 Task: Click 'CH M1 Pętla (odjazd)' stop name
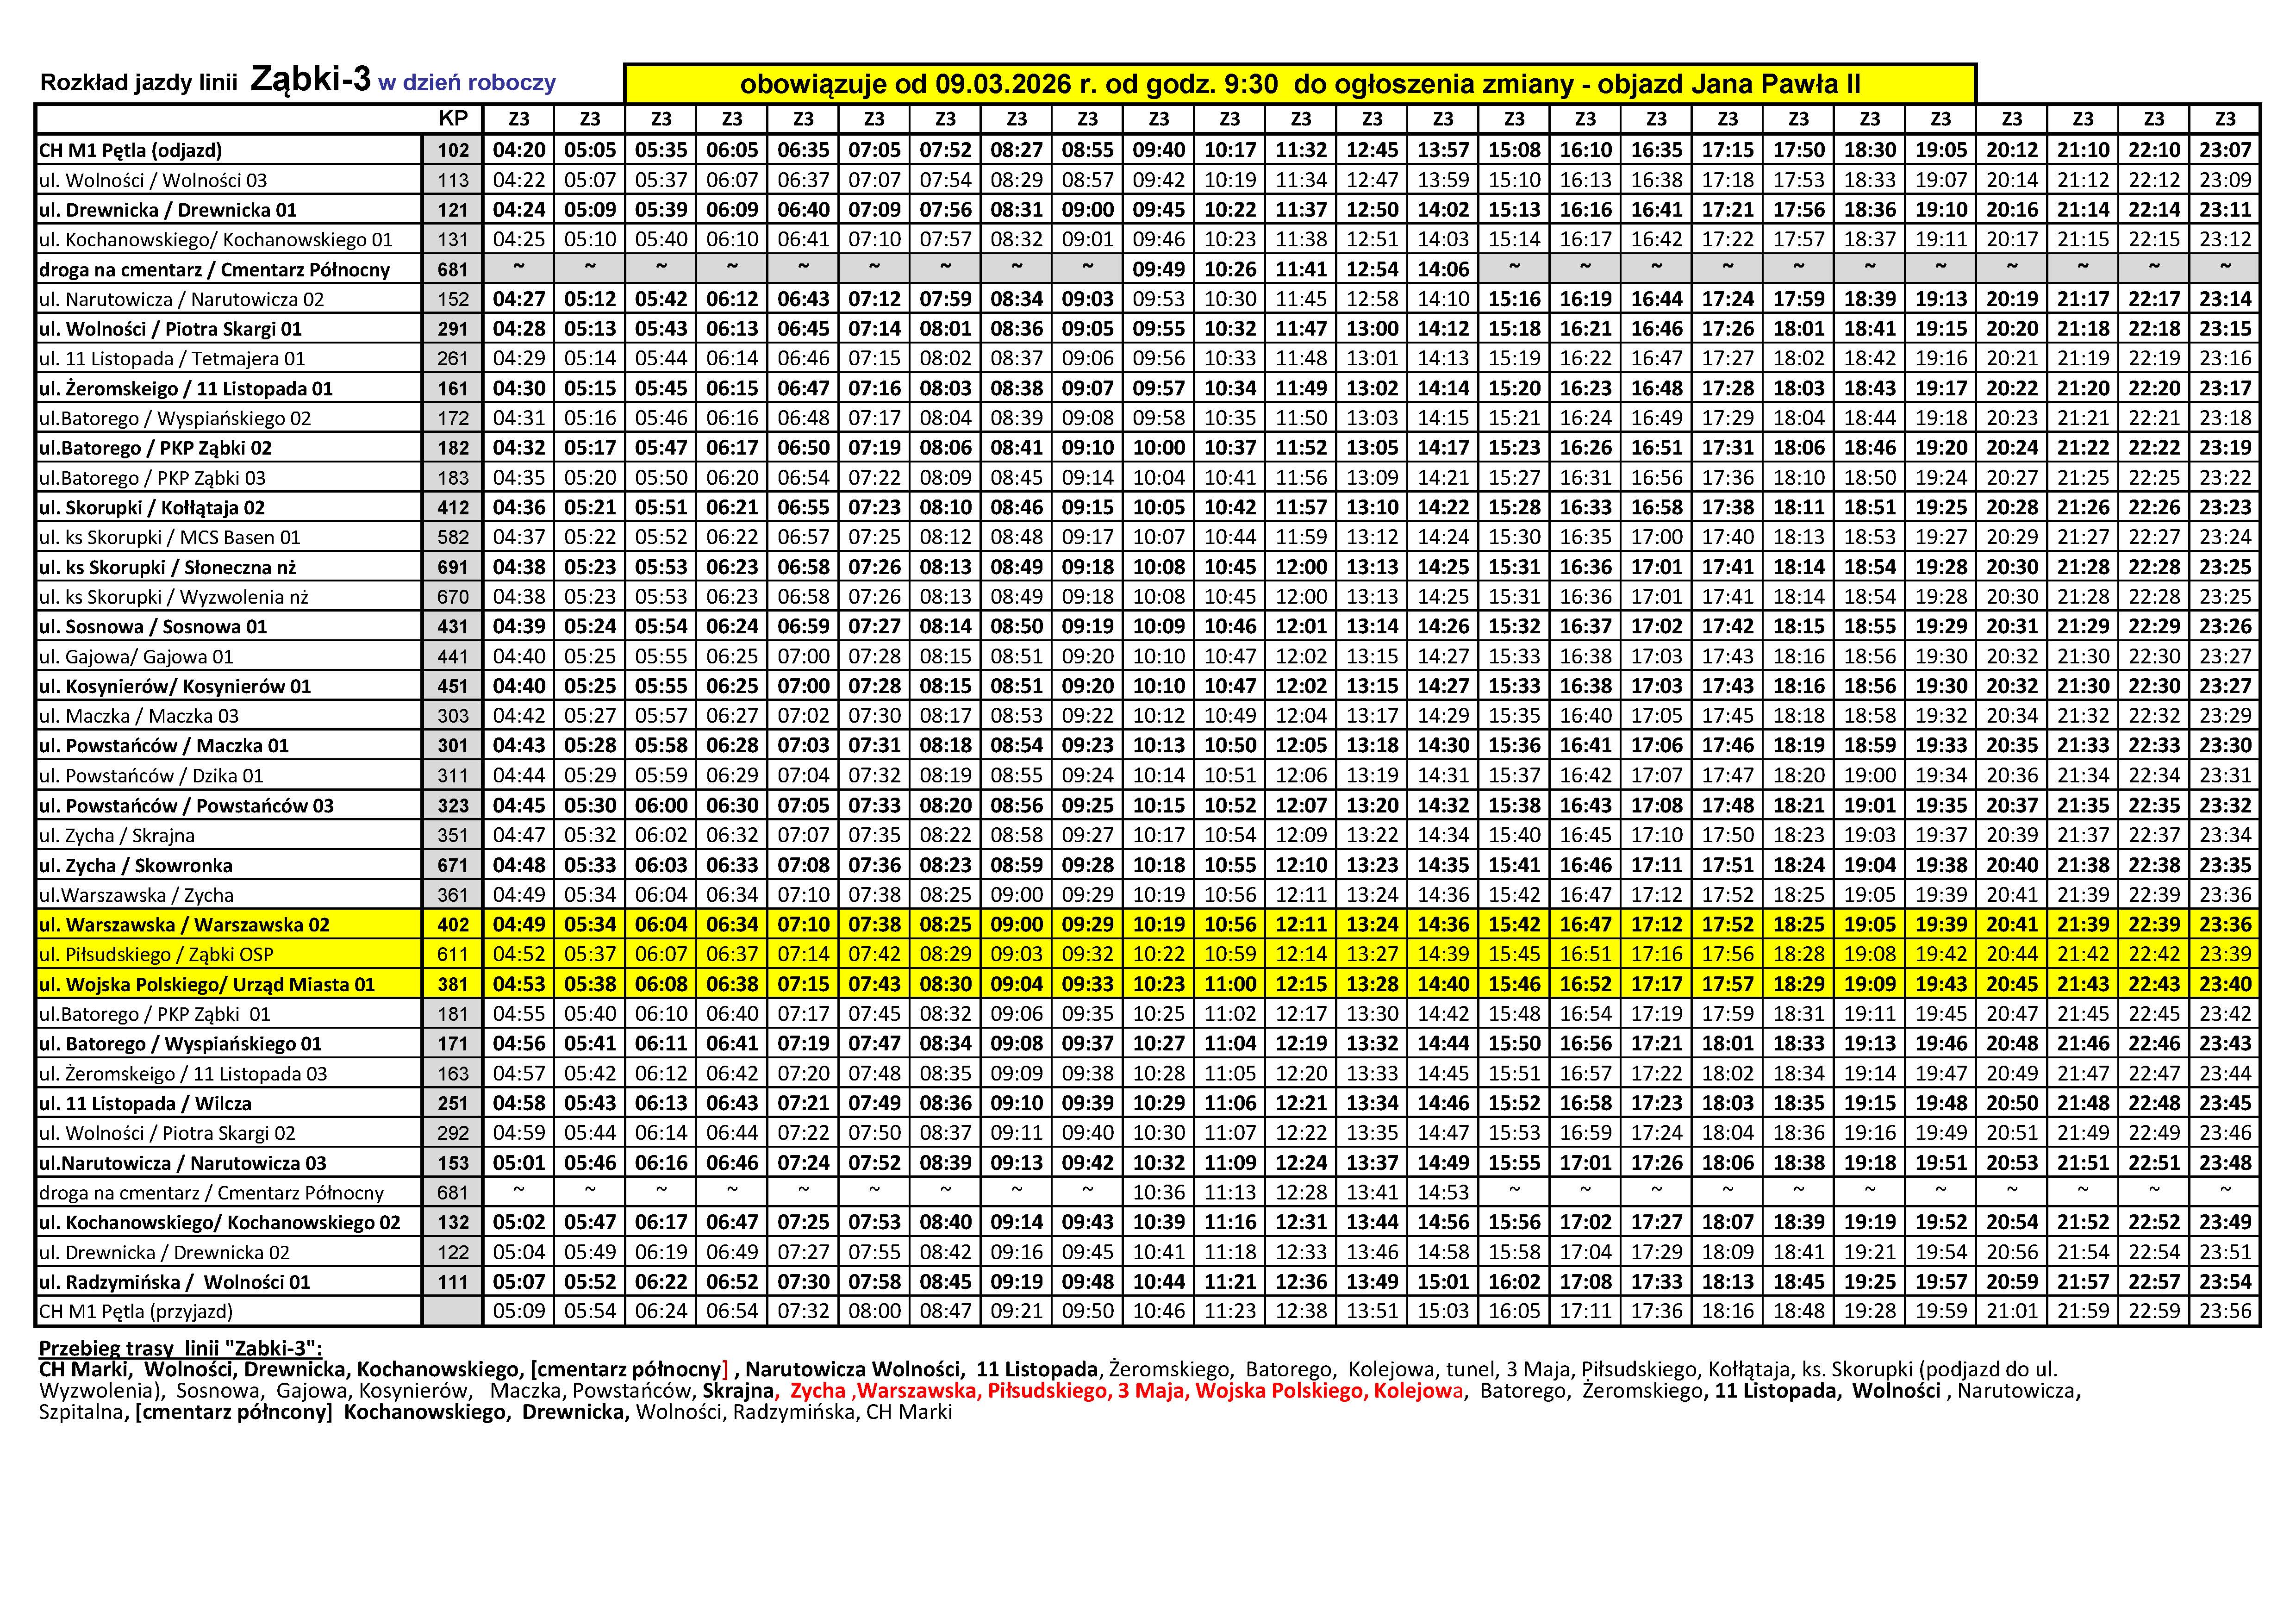coord(130,150)
